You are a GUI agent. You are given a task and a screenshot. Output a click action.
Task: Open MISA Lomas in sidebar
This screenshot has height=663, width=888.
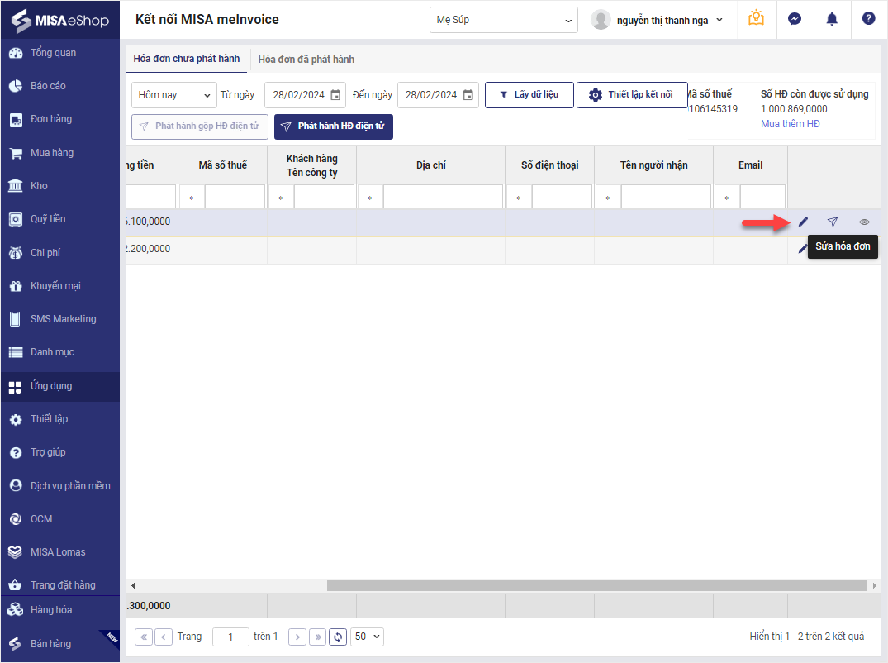60,552
